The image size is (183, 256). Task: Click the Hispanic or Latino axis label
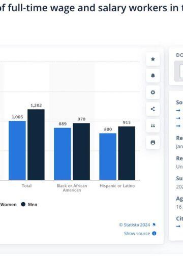(x=117, y=186)
